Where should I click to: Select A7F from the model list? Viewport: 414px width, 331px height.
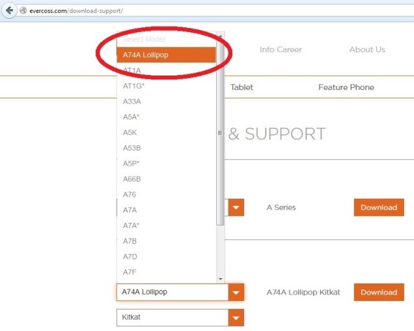(167, 272)
